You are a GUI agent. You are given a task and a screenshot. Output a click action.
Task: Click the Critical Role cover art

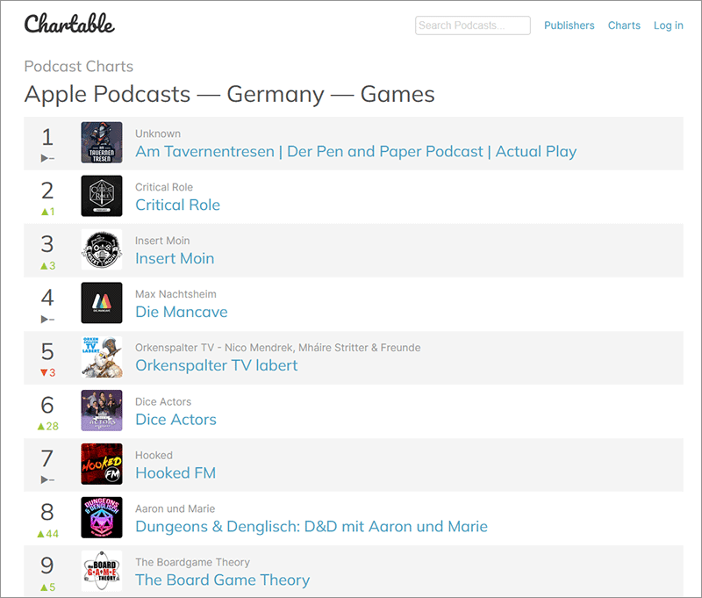[x=102, y=197]
